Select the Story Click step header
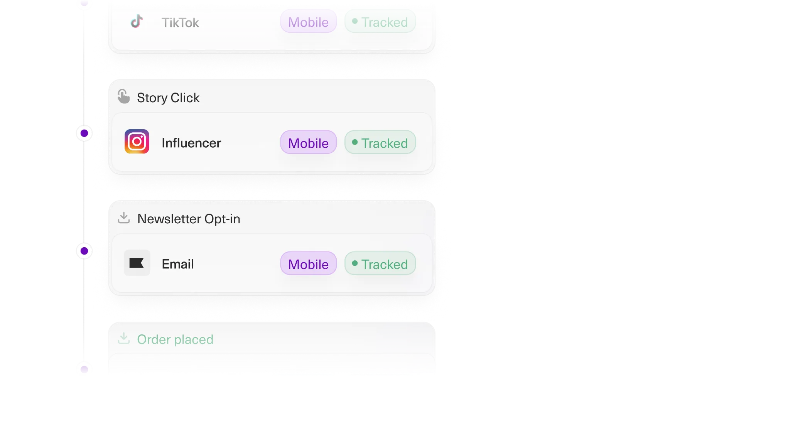This screenshot has height=442, width=805. tap(169, 97)
